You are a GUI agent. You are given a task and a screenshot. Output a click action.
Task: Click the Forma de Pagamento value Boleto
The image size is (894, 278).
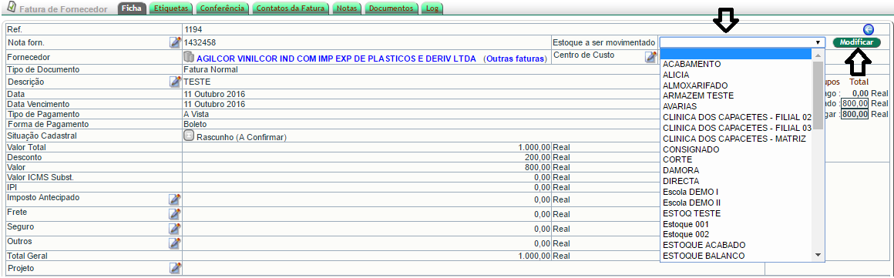coord(196,124)
